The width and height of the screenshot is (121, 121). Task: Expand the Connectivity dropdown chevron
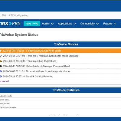coord(97,24)
